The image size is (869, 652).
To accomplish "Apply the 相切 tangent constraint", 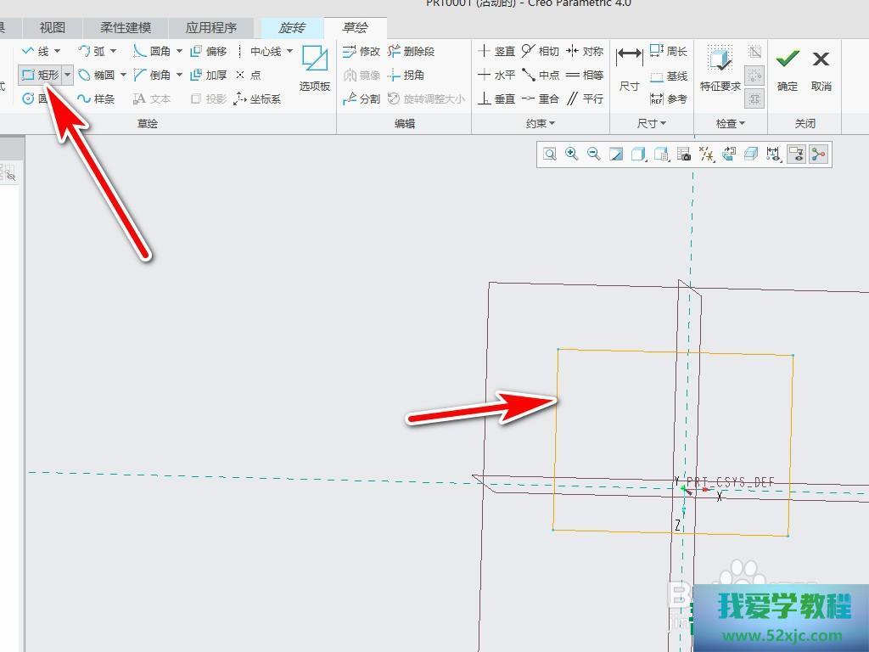I will point(540,51).
